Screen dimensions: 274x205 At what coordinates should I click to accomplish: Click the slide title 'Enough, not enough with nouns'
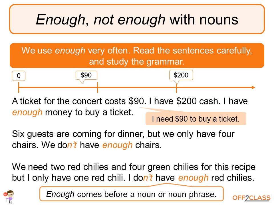137,20
